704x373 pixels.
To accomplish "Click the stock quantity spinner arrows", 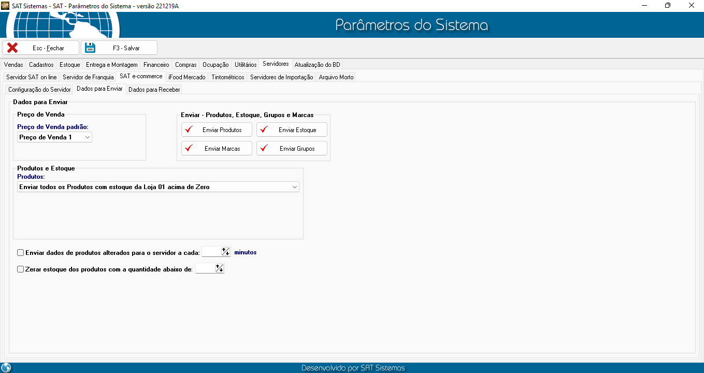I will (x=219, y=268).
